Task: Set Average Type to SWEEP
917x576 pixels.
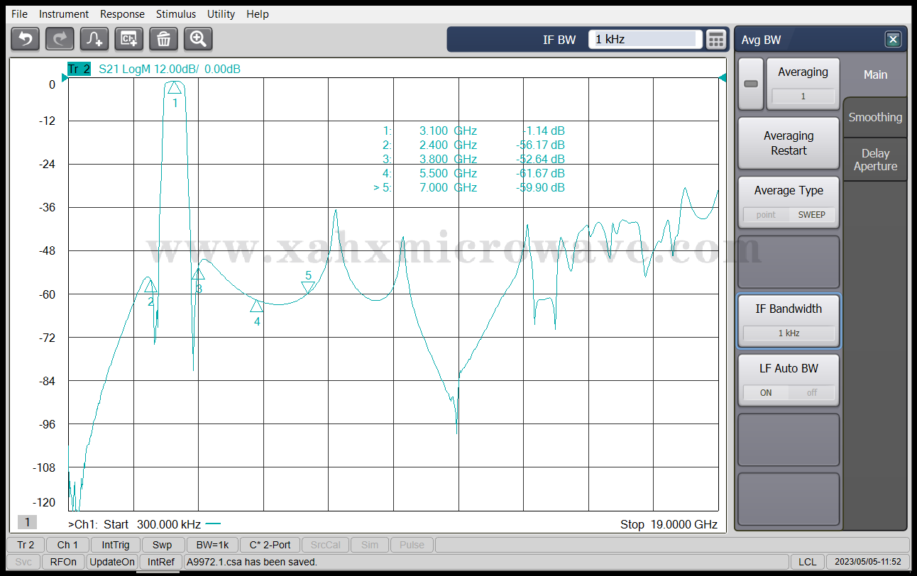Action: (812, 214)
